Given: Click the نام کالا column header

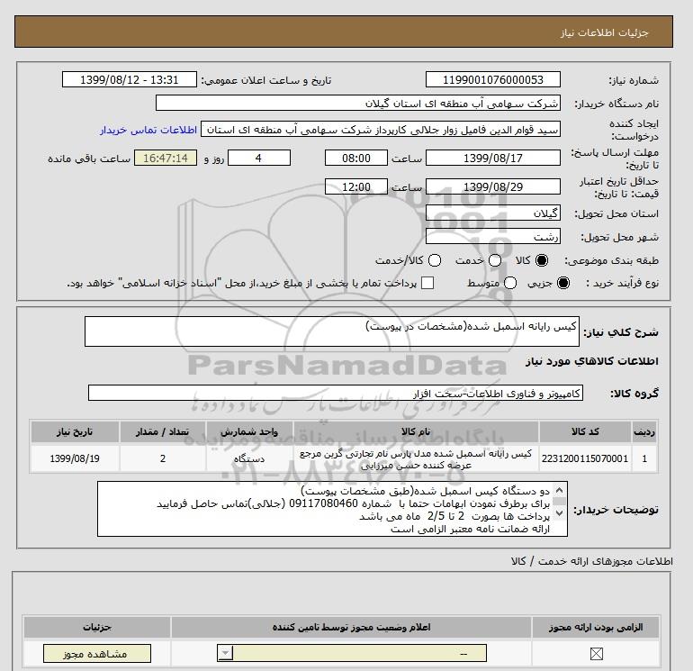Looking at the screenshot, I should (x=416, y=431).
